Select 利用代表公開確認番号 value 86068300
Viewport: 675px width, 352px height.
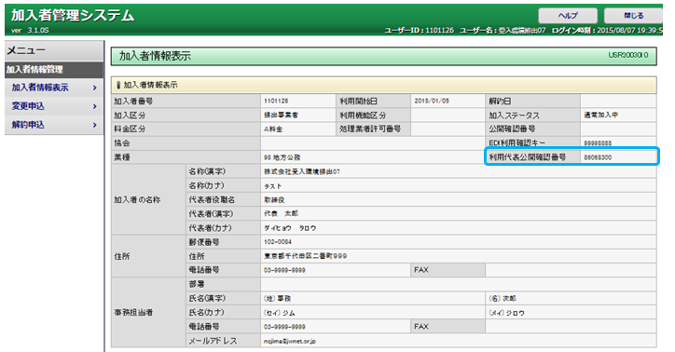[x=598, y=157]
